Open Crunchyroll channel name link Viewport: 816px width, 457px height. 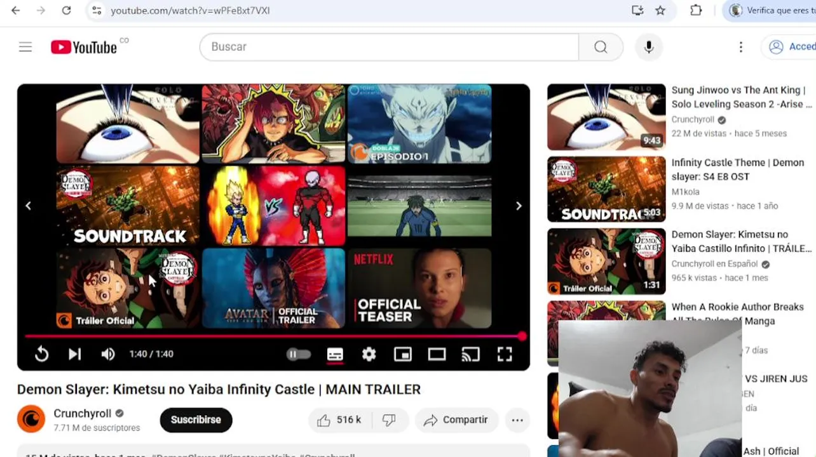[82, 413]
